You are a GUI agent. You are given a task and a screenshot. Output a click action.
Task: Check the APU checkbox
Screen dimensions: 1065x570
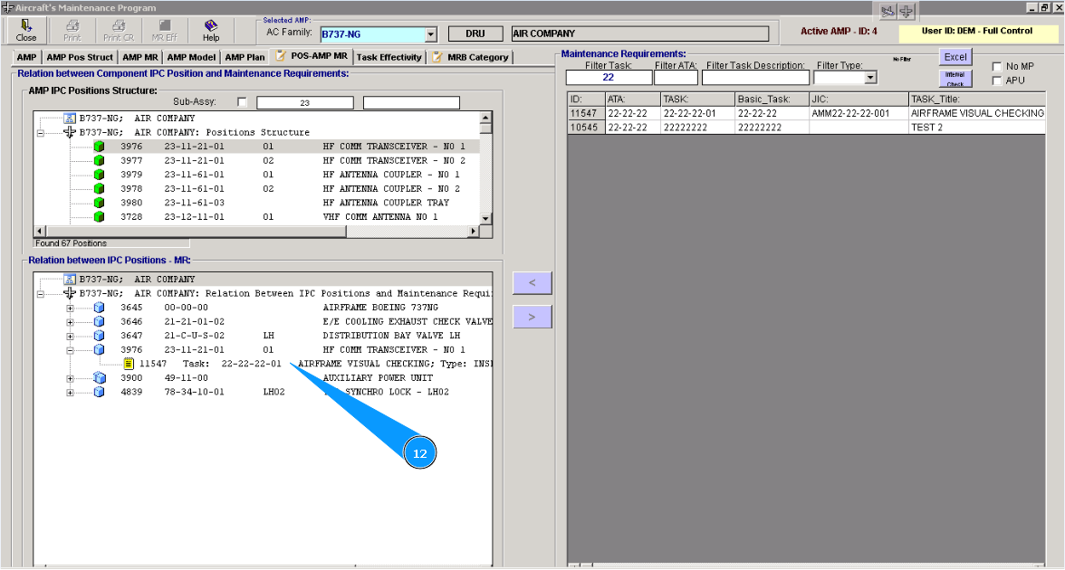point(997,81)
